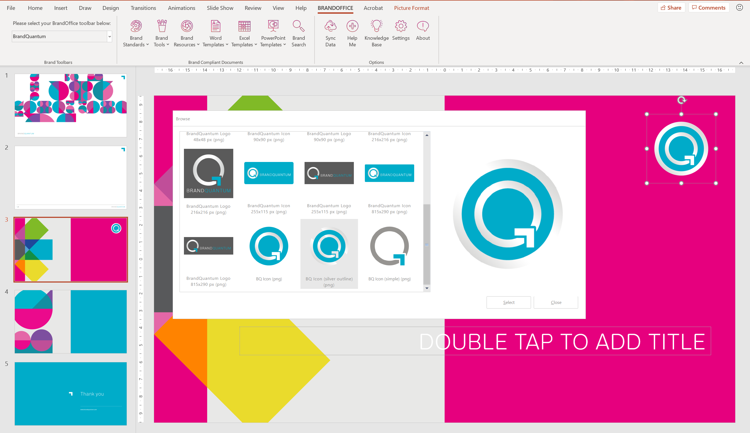Click Close button in Browse dialog

556,302
